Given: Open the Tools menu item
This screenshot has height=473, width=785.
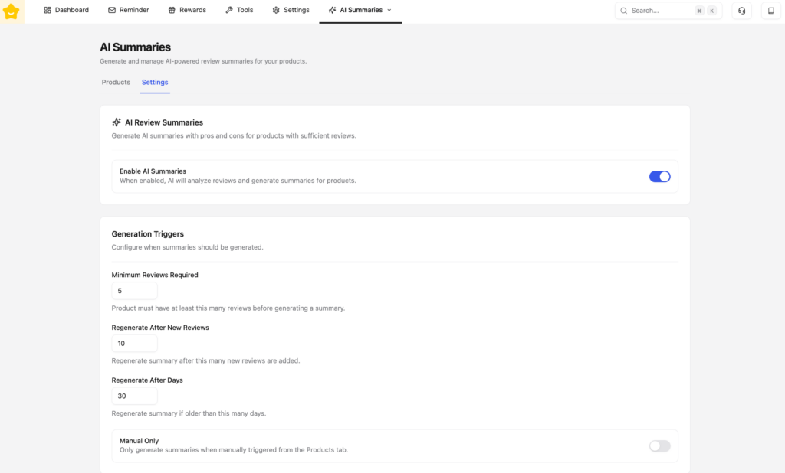Looking at the screenshot, I should [x=239, y=10].
